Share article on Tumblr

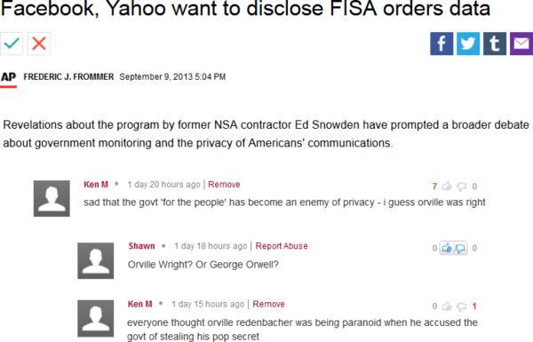pyautogui.click(x=495, y=44)
